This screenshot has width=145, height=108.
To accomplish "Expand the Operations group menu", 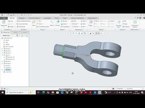I will [x=8, y=30].
